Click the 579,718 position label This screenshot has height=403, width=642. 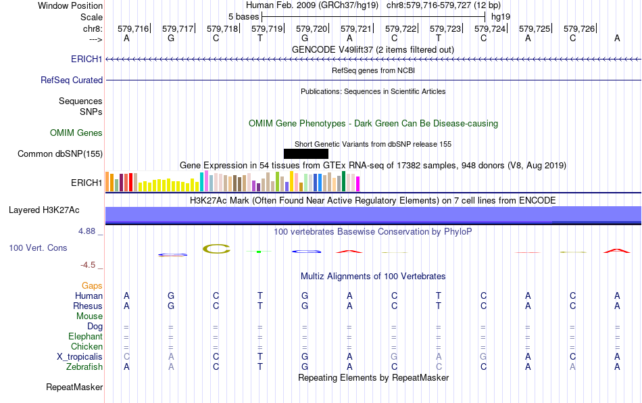pyautogui.click(x=222, y=28)
